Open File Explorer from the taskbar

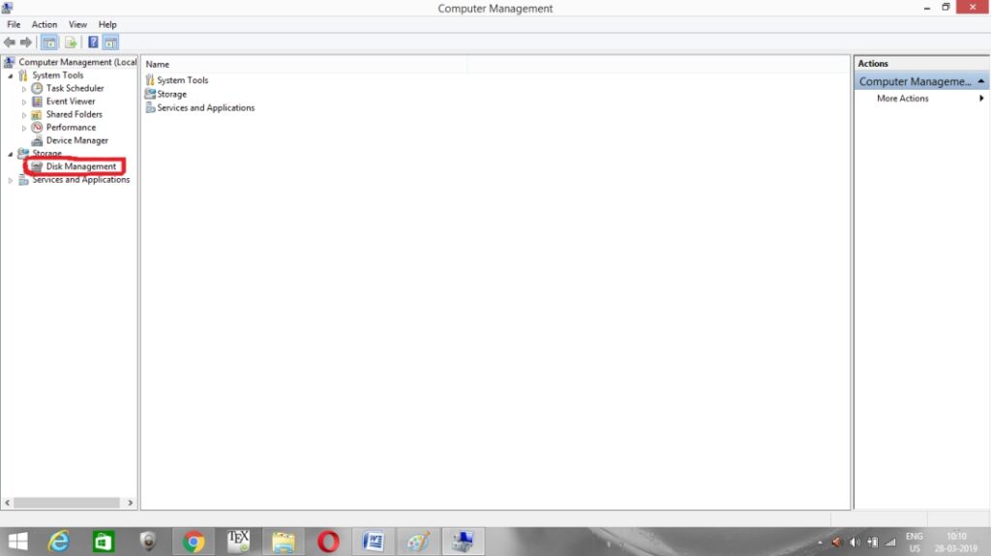tap(284, 541)
